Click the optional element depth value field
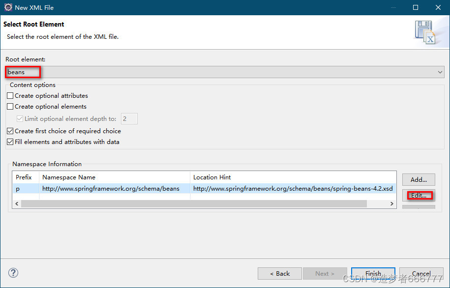Image resolution: width=450 pixels, height=288 pixels. 129,118
